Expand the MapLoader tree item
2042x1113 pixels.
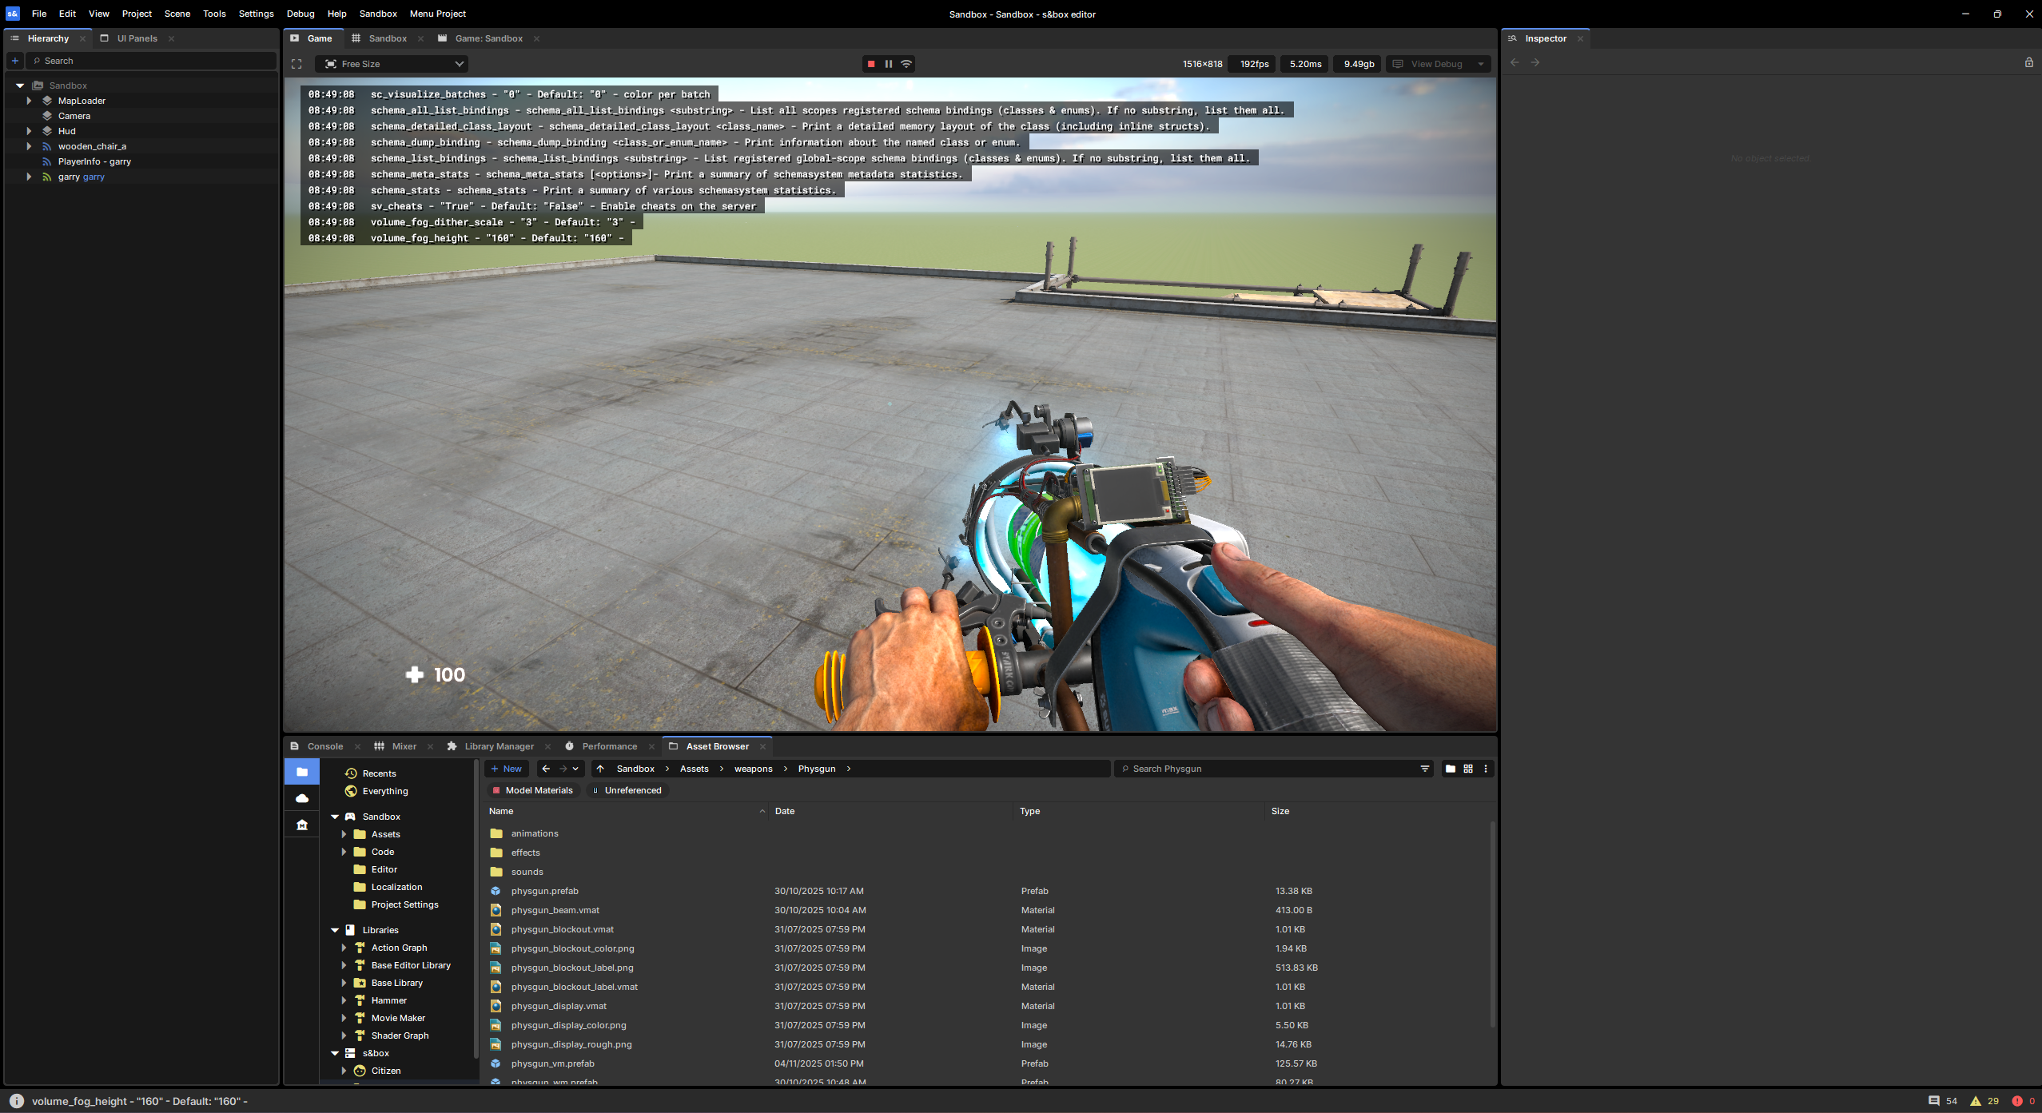(x=29, y=101)
